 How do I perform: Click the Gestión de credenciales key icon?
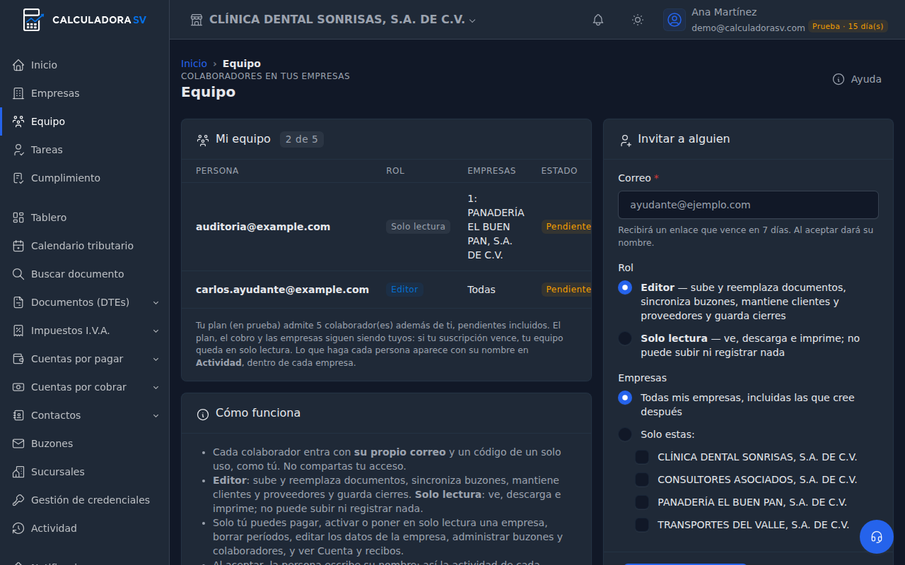pos(18,500)
